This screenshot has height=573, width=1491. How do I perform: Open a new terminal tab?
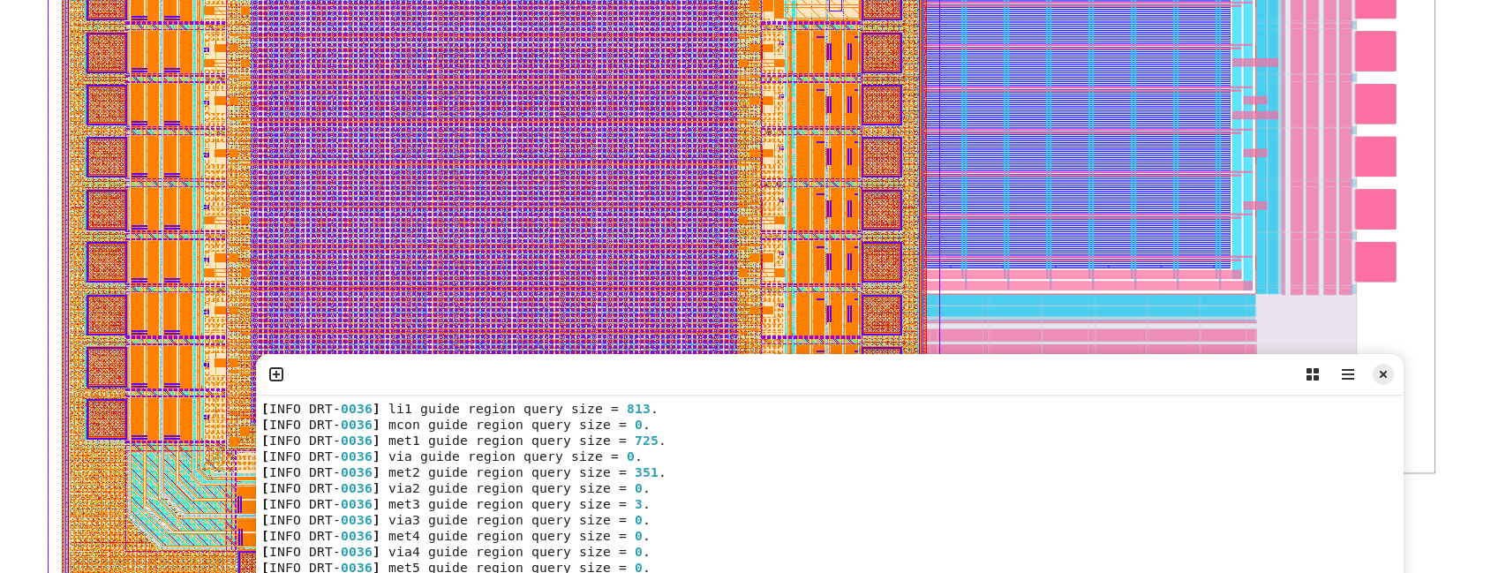(x=276, y=374)
